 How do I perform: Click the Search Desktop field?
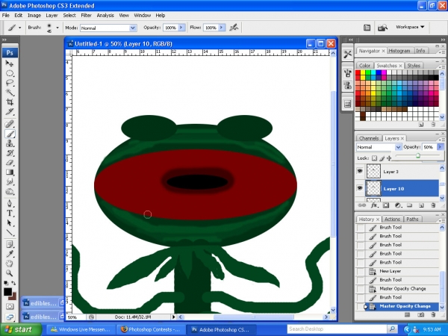coord(337,329)
